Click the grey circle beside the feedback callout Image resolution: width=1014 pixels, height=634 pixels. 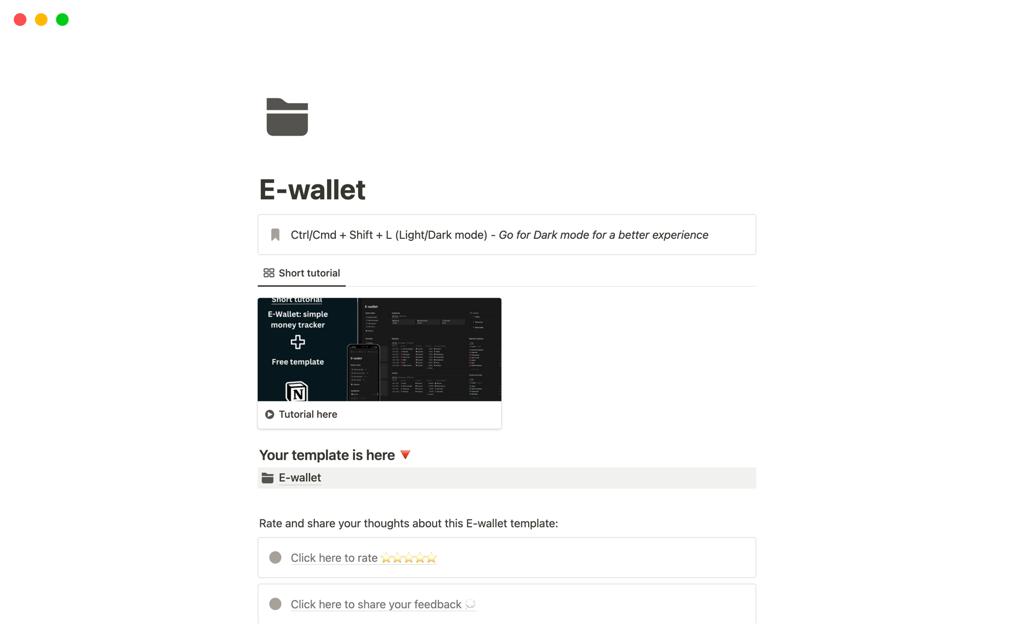pos(275,604)
